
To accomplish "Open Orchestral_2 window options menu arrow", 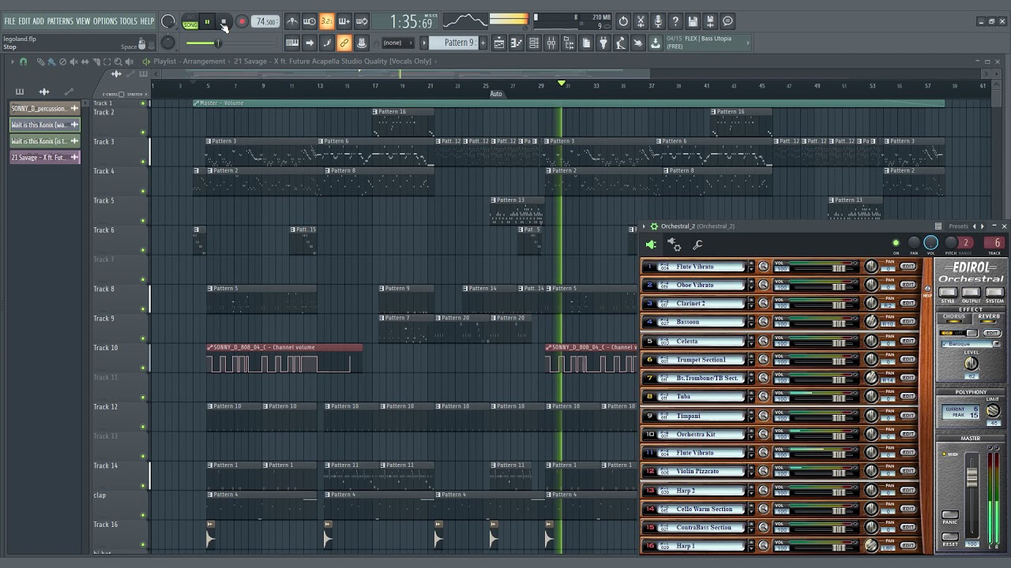I will click(x=644, y=226).
